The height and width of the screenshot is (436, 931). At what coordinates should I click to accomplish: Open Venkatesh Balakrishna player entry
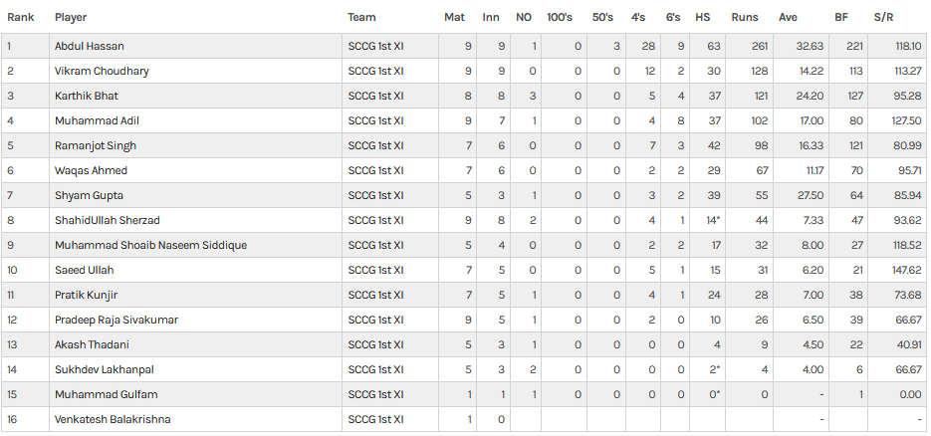113,419
